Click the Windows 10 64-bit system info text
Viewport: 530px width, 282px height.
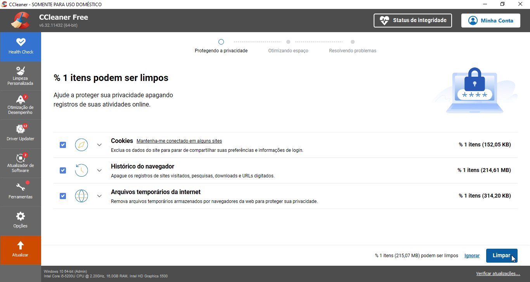click(66, 271)
